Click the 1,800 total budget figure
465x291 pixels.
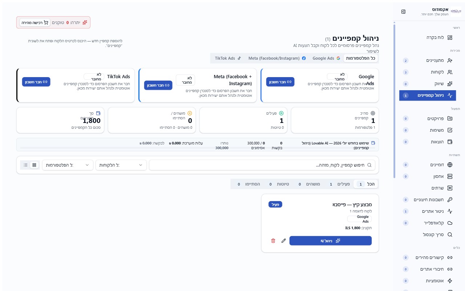coord(92,121)
